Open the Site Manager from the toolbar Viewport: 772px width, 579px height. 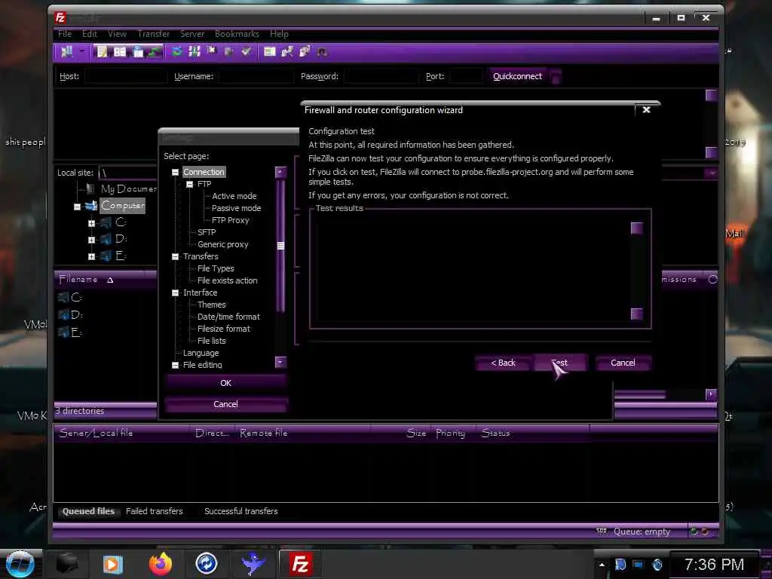pyautogui.click(x=66, y=52)
